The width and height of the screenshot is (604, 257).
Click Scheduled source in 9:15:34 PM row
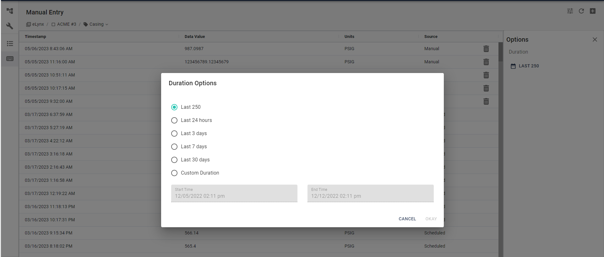[435, 233]
